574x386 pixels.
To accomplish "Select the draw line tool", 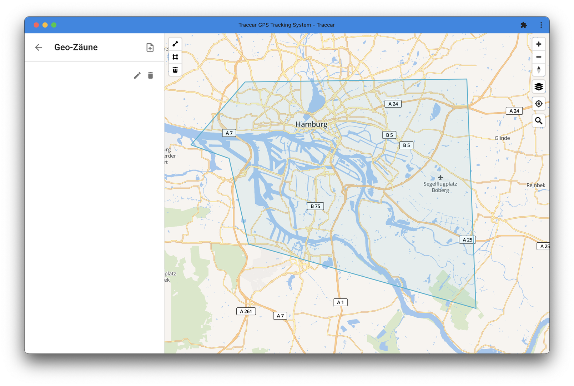I will pyautogui.click(x=175, y=44).
